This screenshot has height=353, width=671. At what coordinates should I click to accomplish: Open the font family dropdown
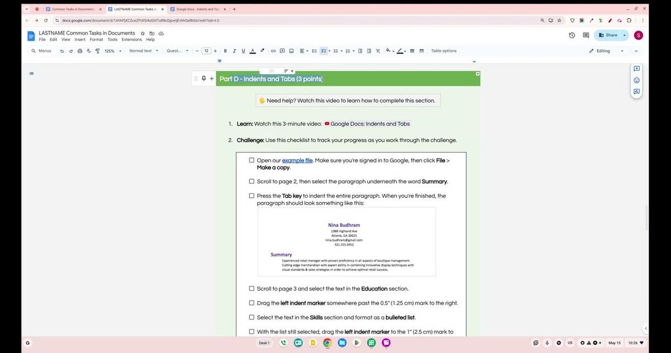[177, 51]
